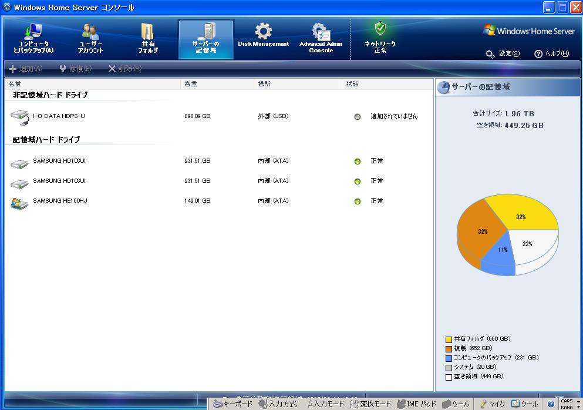
Task: Click the blue Computer Backup legend swatch
Action: click(449, 358)
